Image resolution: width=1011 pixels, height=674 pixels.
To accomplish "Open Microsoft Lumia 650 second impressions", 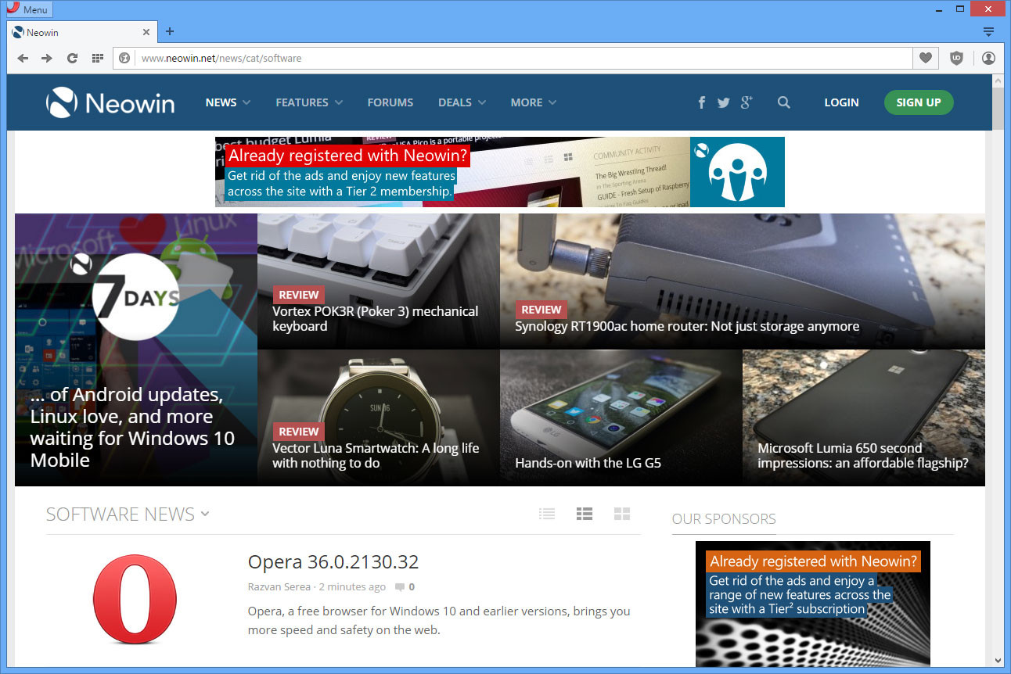I will 864,418.
